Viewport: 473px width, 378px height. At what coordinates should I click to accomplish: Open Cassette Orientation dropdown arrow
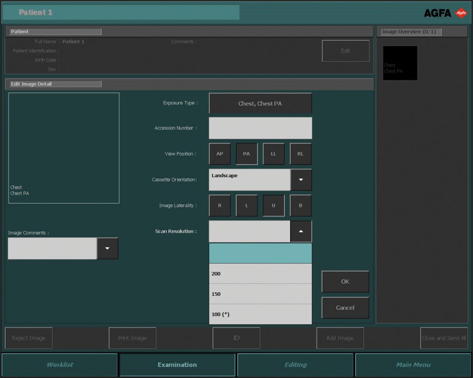301,180
